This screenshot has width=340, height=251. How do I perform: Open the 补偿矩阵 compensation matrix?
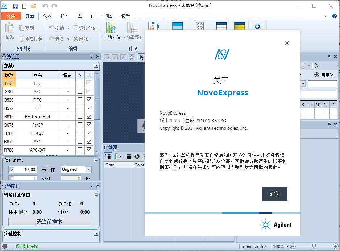(132, 31)
